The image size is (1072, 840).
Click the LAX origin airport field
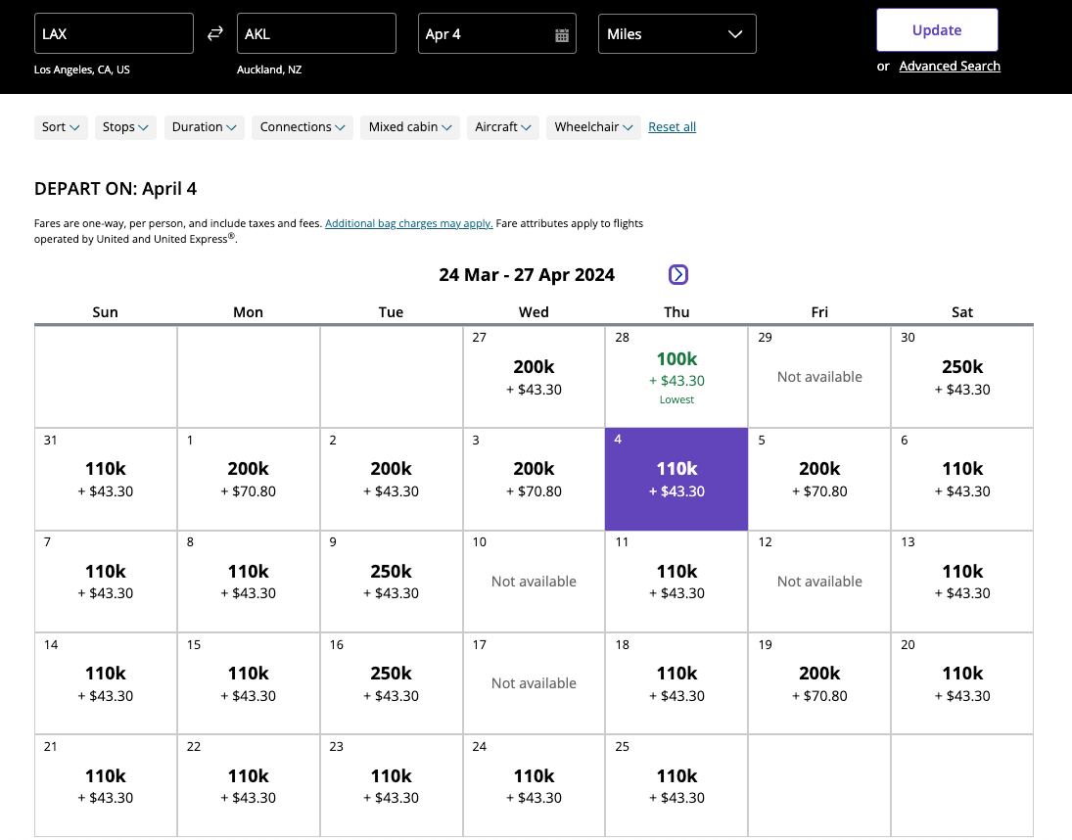coord(114,34)
